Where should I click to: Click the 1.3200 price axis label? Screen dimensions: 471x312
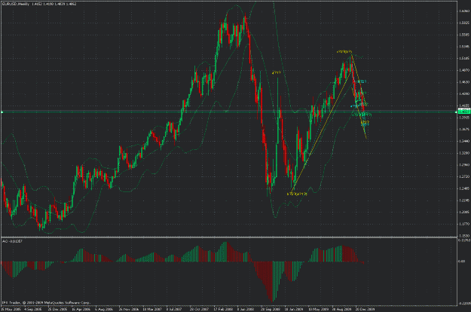[464, 153]
